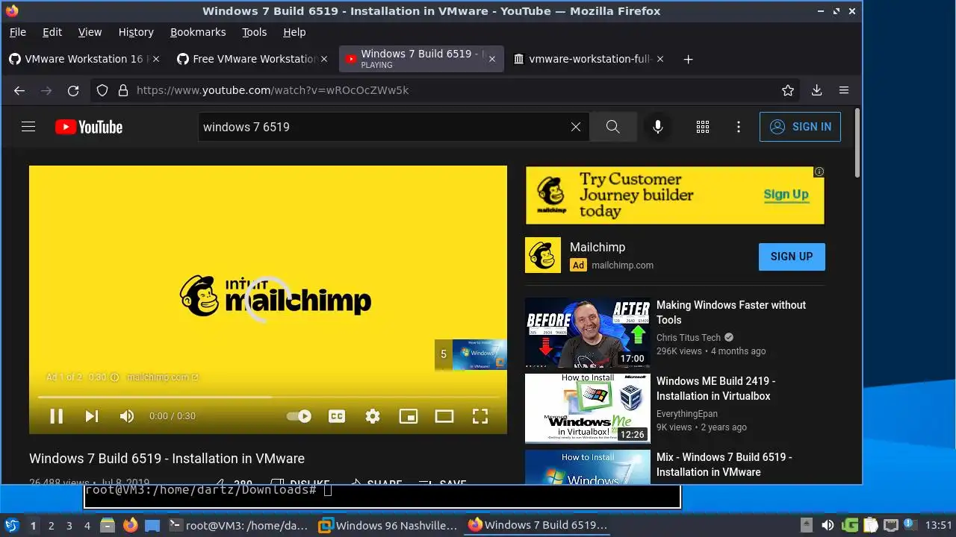
Task: Start voice search with microphone icon
Action: pyautogui.click(x=658, y=127)
